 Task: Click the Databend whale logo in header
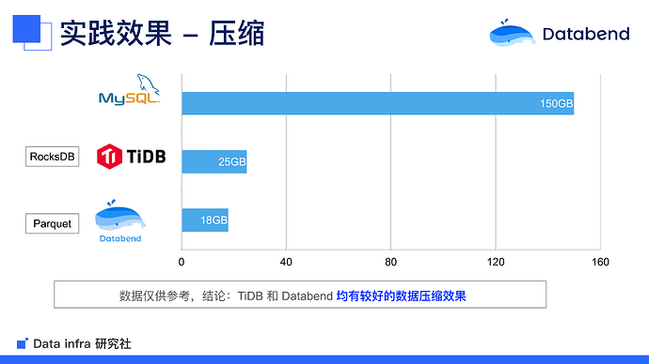(x=512, y=33)
